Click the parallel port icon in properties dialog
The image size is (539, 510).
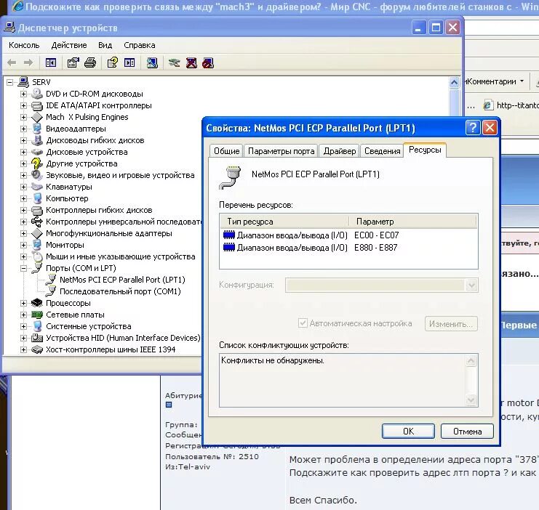point(230,177)
